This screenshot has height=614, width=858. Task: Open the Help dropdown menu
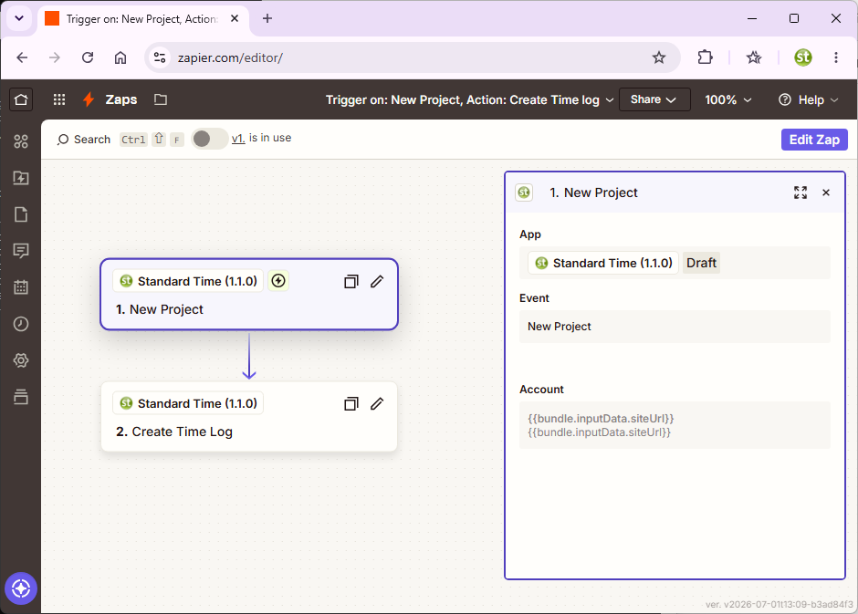click(x=808, y=100)
